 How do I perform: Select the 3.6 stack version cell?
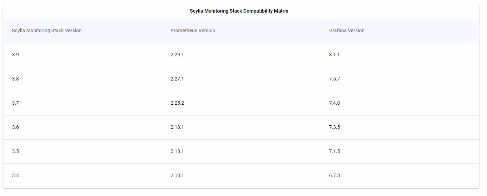click(x=15, y=127)
